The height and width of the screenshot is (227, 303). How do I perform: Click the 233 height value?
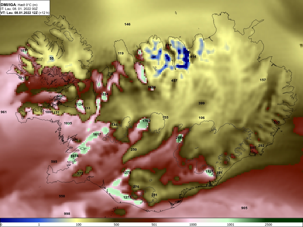(87, 108)
